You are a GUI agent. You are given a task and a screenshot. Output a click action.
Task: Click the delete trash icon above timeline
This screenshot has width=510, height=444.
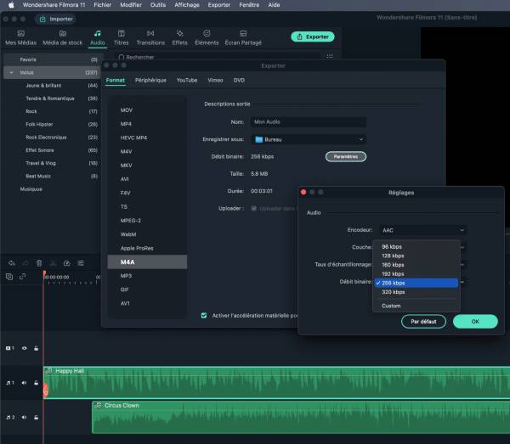(38, 262)
